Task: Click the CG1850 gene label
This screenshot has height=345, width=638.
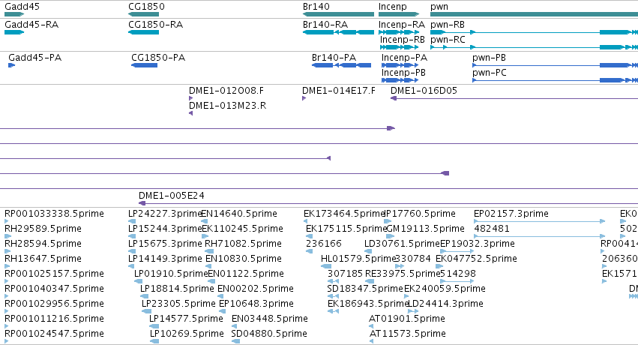Action: (146, 7)
